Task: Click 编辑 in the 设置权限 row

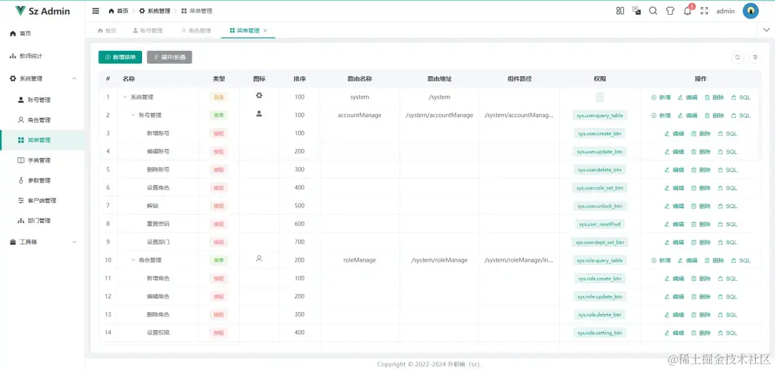Action: click(674, 333)
